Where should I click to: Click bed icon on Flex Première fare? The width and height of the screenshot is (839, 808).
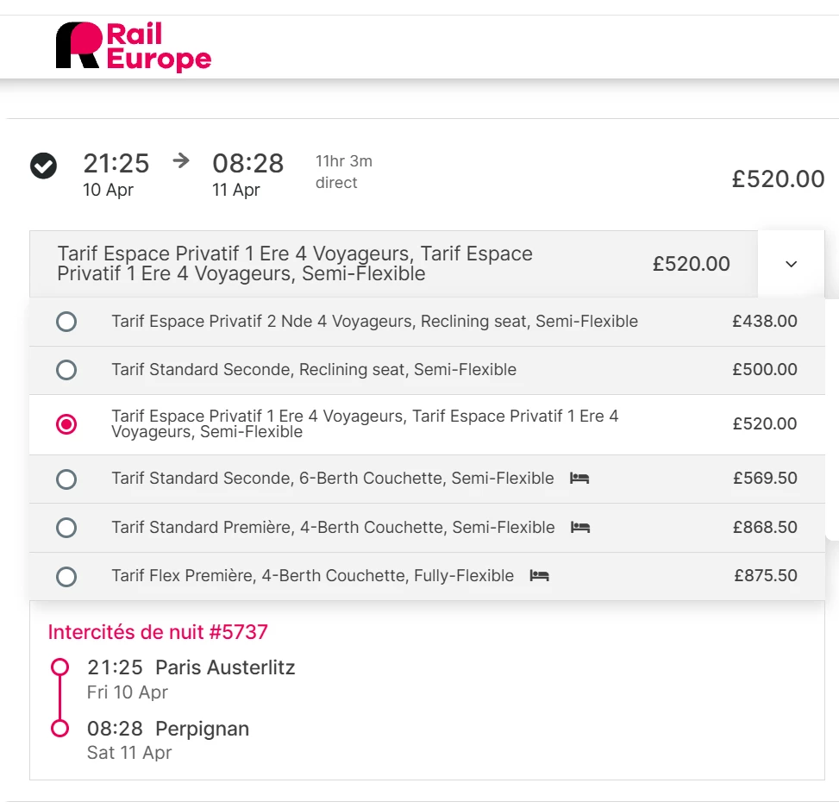pyautogui.click(x=539, y=575)
